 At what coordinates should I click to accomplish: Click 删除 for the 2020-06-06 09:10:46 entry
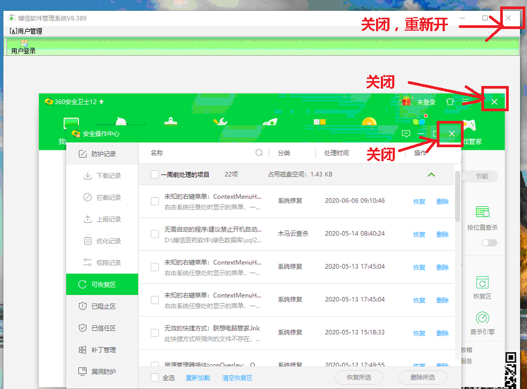442,201
